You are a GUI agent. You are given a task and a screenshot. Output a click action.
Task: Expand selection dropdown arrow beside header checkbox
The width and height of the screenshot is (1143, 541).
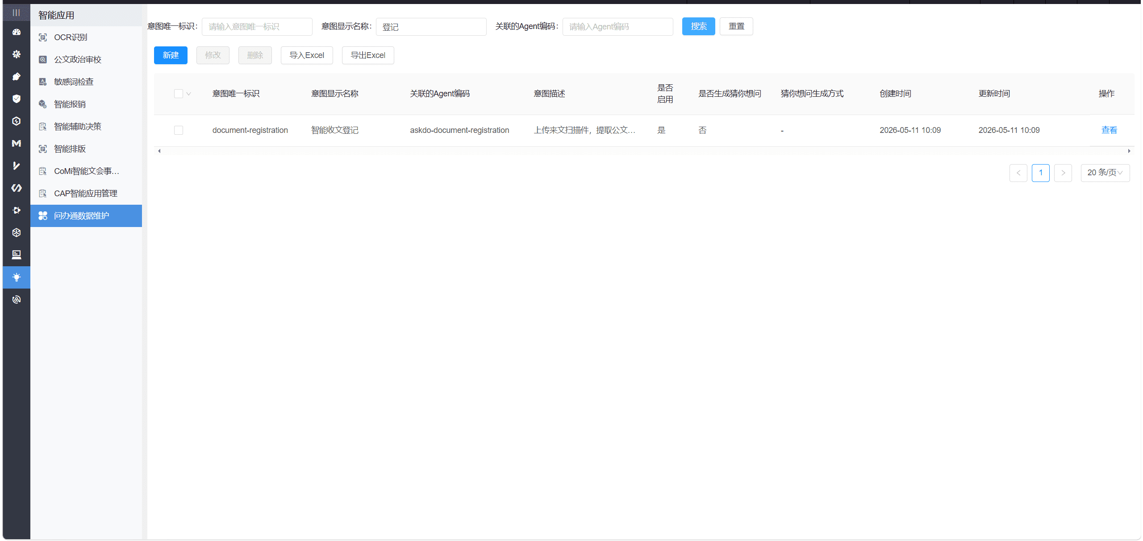tap(188, 94)
